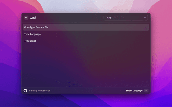Click the GitHub logo icon

point(25,91)
